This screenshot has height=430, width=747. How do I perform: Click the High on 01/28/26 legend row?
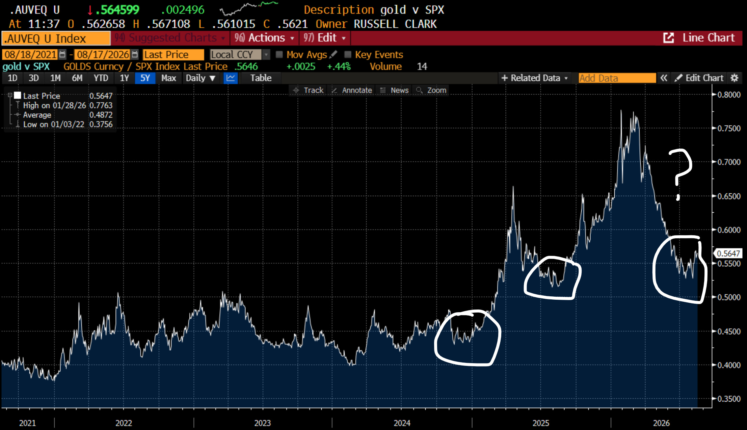pos(67,105)
